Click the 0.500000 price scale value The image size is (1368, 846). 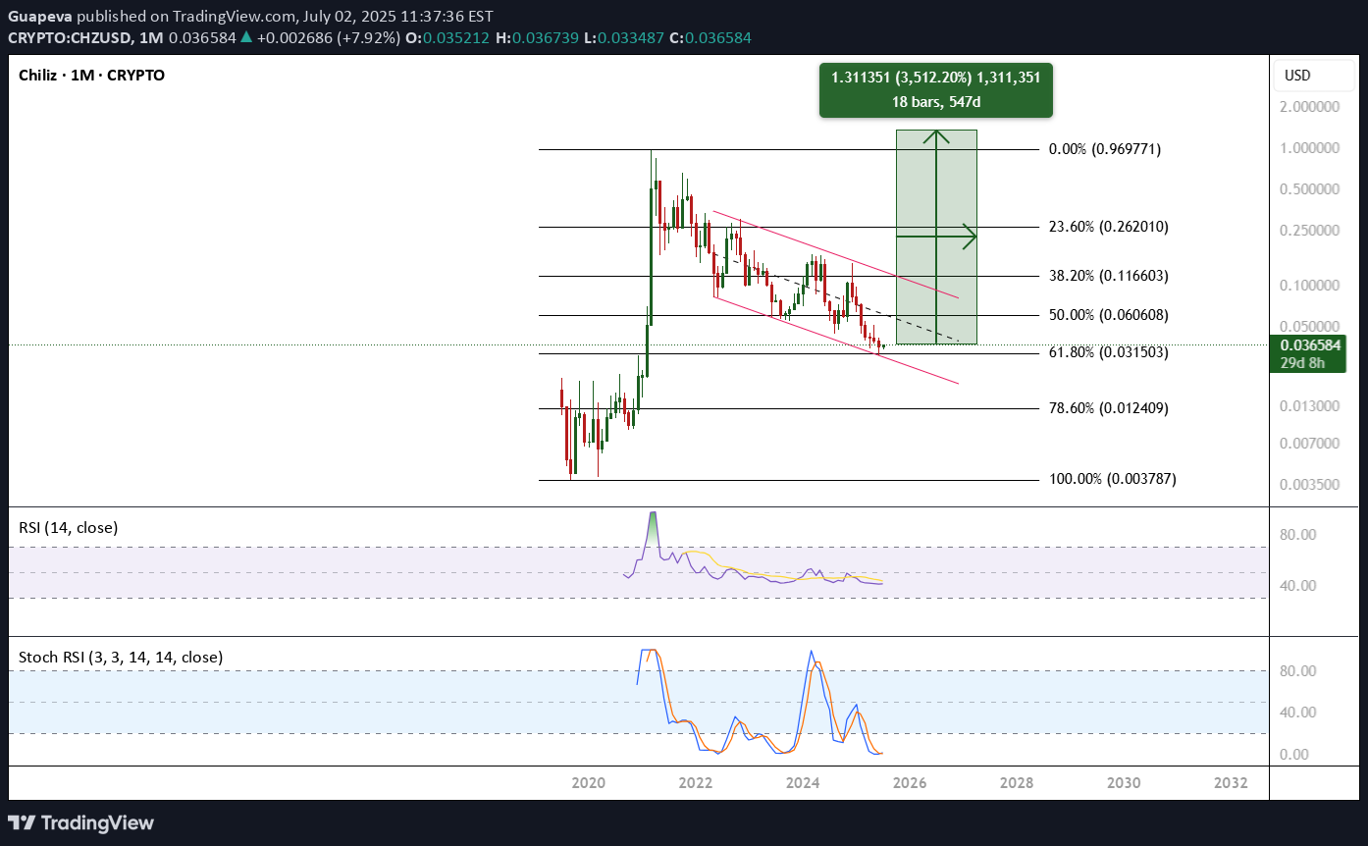pos(1311,188)
